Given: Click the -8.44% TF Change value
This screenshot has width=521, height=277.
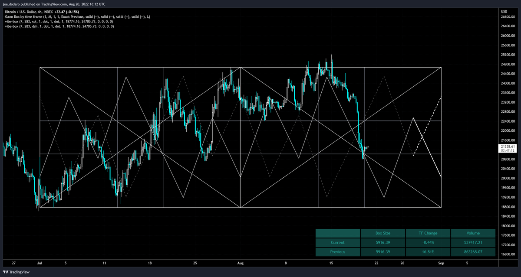Looking at the screenshot, I should tap(428, 242).
